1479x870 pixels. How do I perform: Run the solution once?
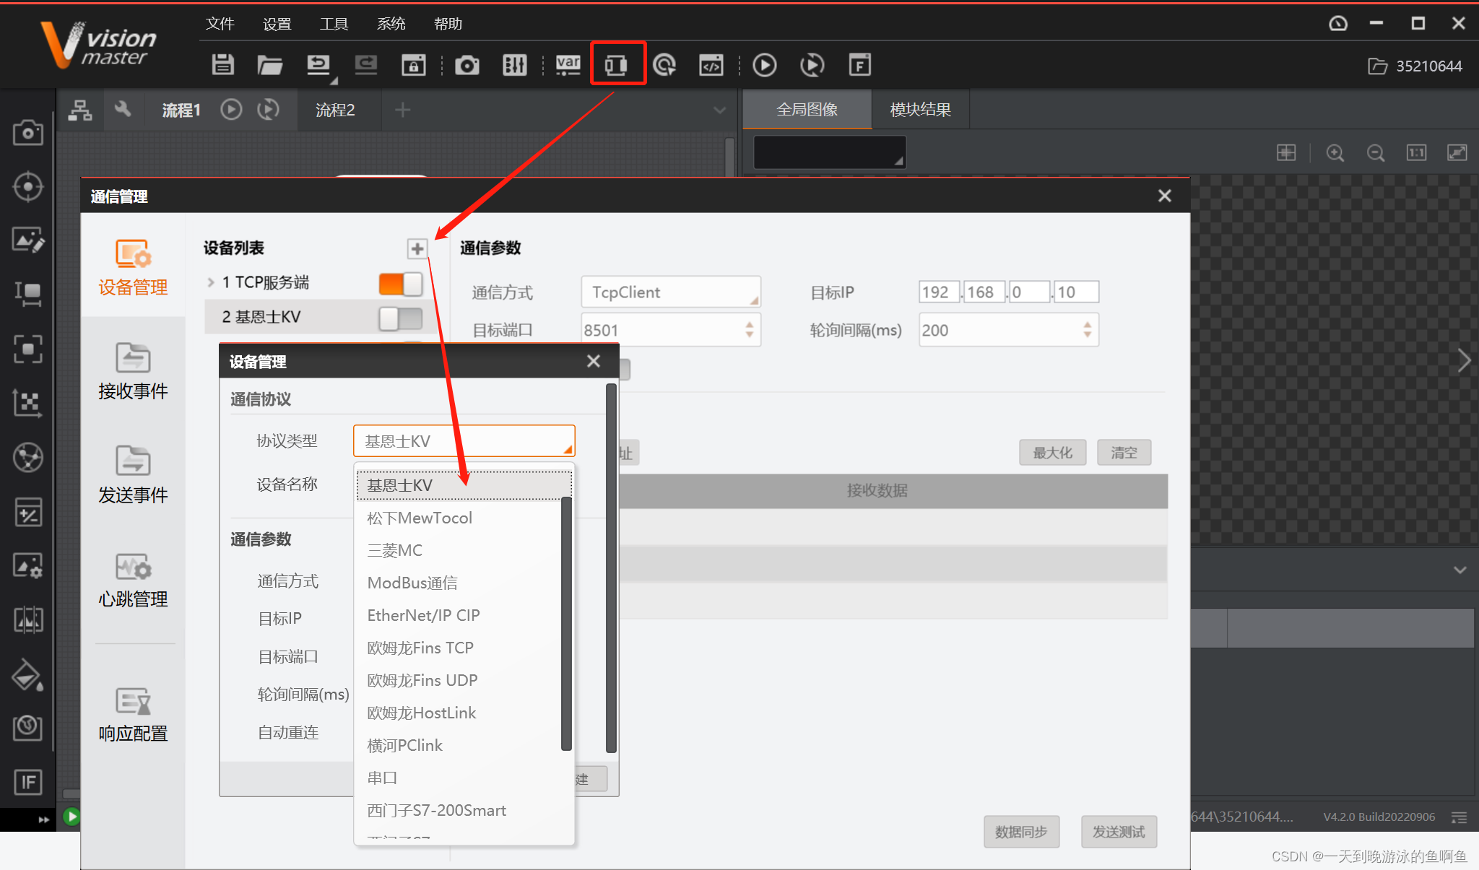pos(765,64)
